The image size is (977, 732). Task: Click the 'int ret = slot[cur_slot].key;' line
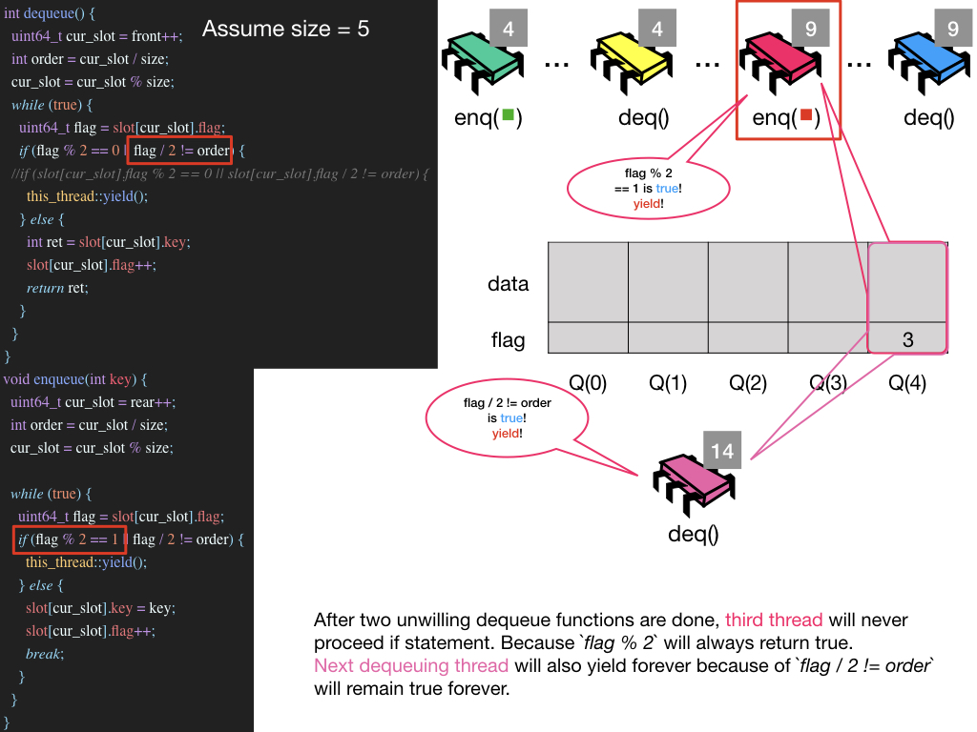coord(109,242)
